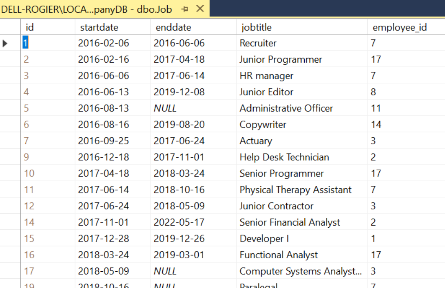Click the id column header
This screenshot has width=445, height=288.
[x=29, y=27]
